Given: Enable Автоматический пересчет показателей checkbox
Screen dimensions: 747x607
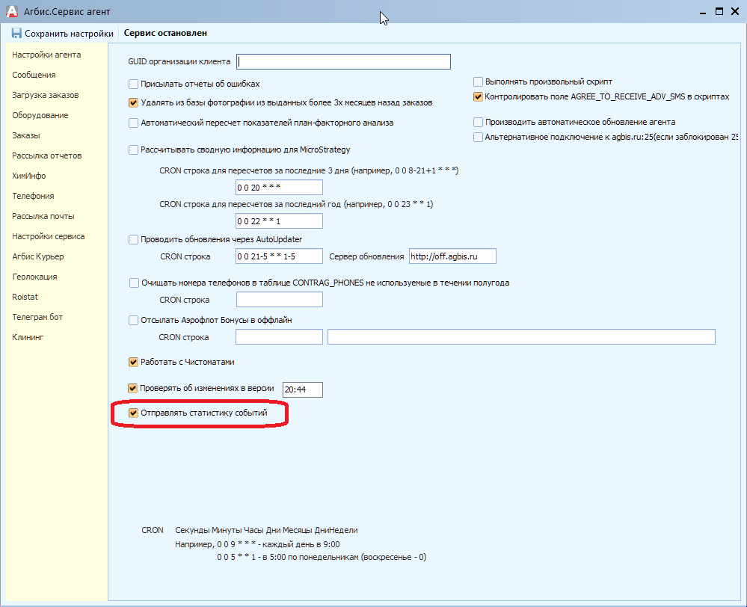Looking at the screenshot, I should [x=133, y=123].
